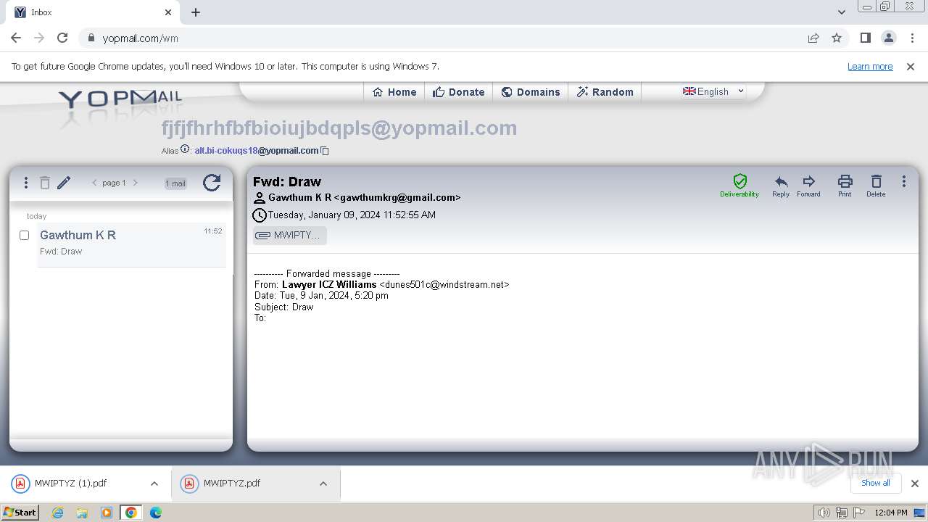
Task: Print the open email
Action: coord(845,186)
